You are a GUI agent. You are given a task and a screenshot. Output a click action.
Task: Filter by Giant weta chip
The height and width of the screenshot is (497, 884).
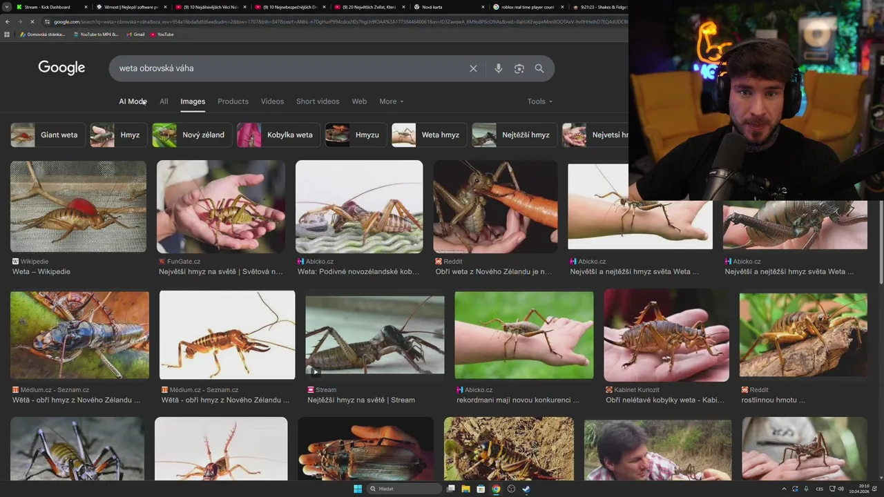point(48,135)
